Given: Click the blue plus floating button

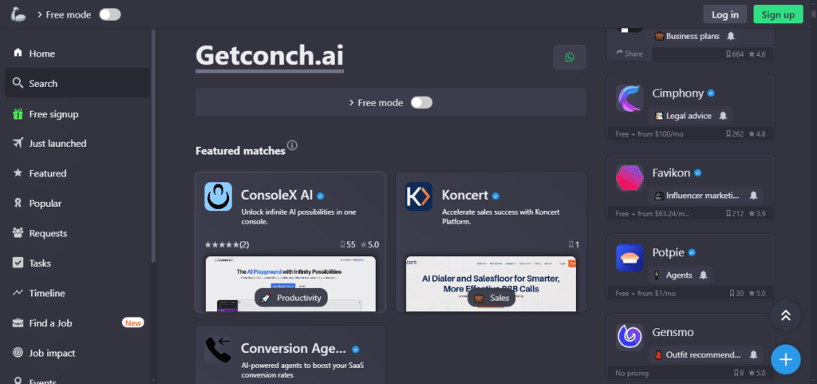Looking at the screenshot, I should [x=786, y=359].
